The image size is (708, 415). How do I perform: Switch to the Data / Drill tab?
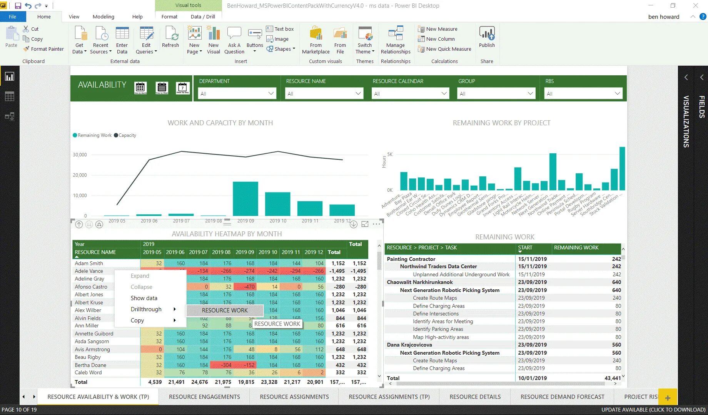(203, 17)
